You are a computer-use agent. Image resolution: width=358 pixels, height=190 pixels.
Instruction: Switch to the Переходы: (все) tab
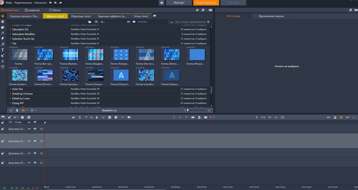81,16
